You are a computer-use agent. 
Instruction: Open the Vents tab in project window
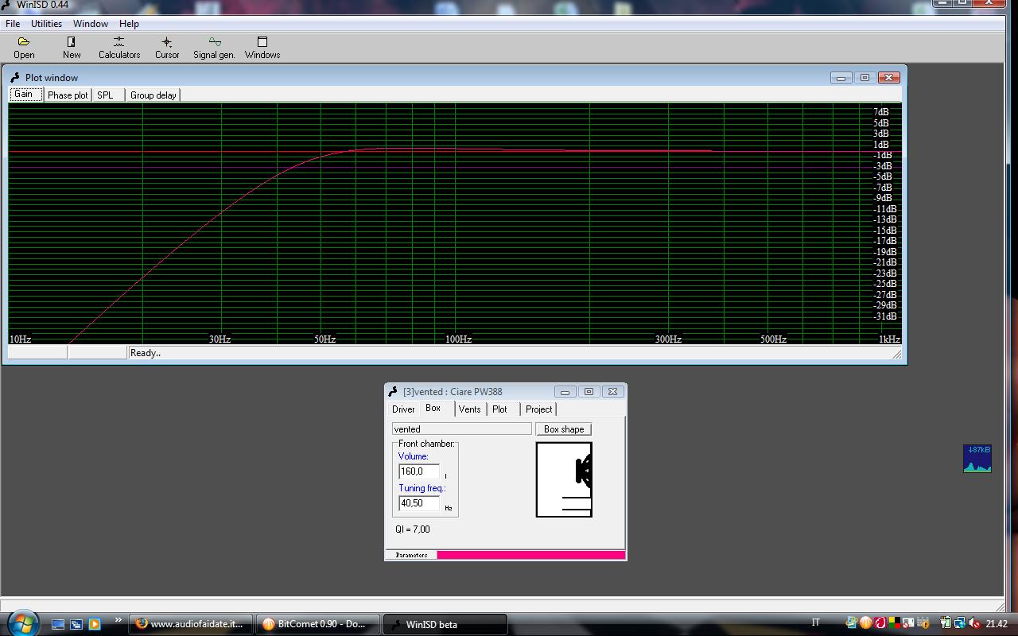point(469,409)
